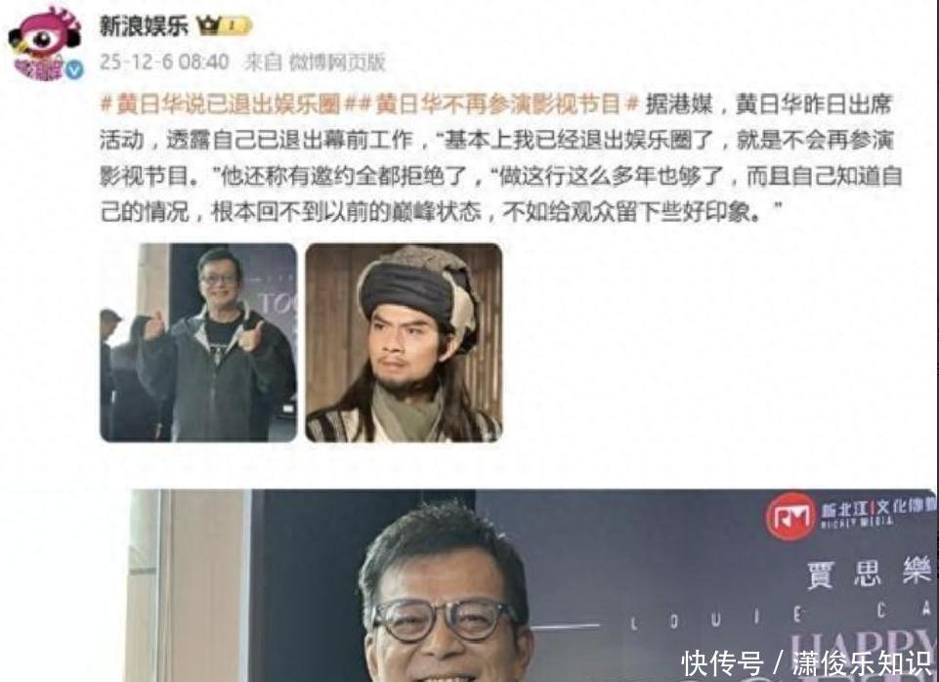Open the 新浪娱乐 profile avatar
Viewport: 939px width, 682px height.
45,42
